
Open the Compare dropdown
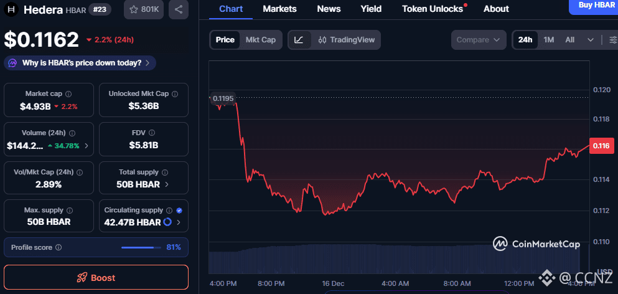479,40
